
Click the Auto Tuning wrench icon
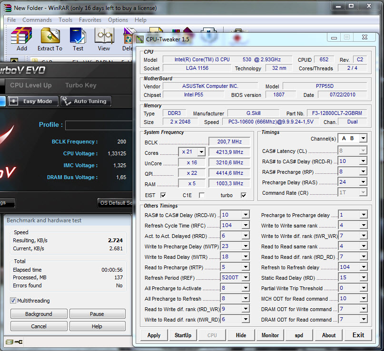click(67, 101)
